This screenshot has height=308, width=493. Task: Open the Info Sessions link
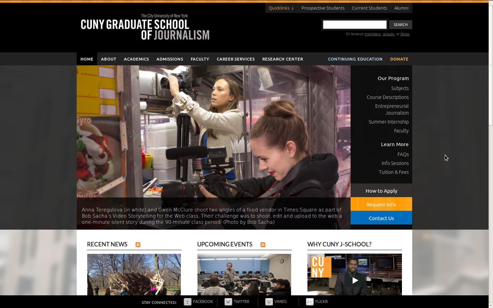tap(395, 163)
